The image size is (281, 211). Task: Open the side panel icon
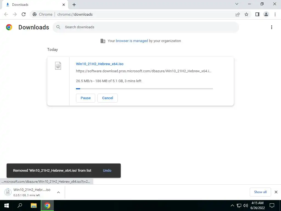(257, 14)
